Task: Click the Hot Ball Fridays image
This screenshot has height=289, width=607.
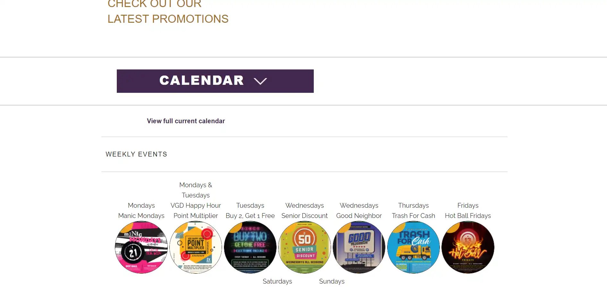Action: [x=468, y=247]
